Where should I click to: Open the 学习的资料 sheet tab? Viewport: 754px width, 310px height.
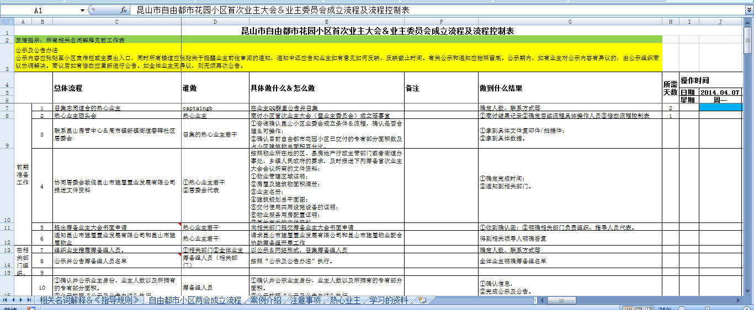[x=389, y=300]
